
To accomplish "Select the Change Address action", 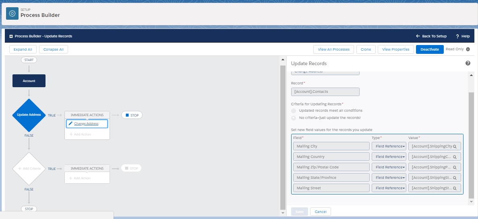I will pos(87,124).
